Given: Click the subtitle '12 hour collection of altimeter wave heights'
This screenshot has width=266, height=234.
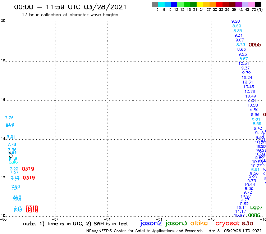Looking at the screenshot, I should pyautogui.click(x=70, y=15).
